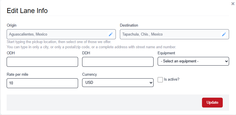The image size is (236, 115).
Task: Tick the "Is active?" checkbox
Action: [160, 80]
